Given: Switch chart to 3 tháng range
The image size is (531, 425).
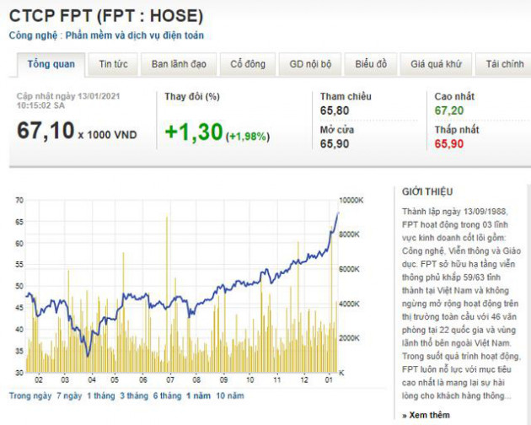Looking at the screenshot, I should pyautogui.click(x=134, y=395).
